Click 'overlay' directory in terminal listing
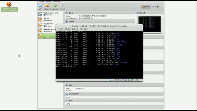197x111 pixels. click(x=119, y=45)
